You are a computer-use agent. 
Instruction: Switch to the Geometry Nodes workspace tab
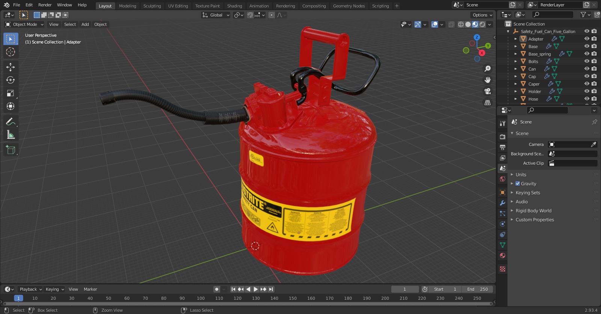(349, 6)
